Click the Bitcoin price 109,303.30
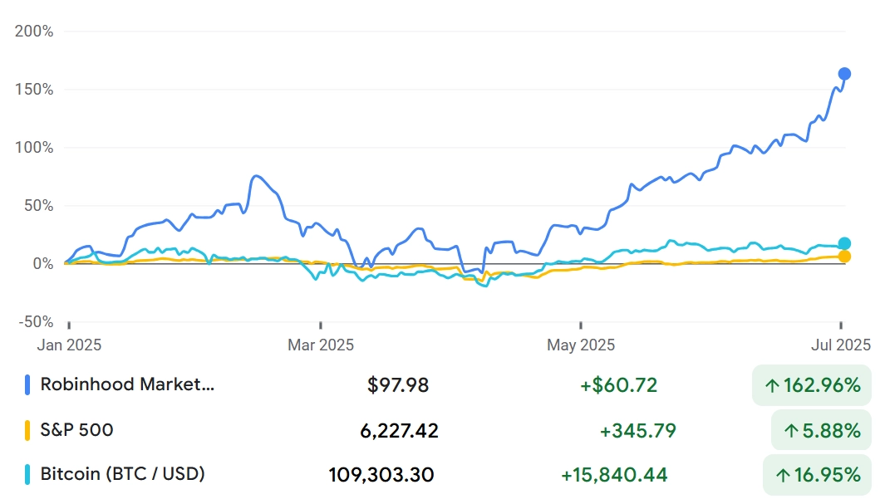 (x=381, y=475)
